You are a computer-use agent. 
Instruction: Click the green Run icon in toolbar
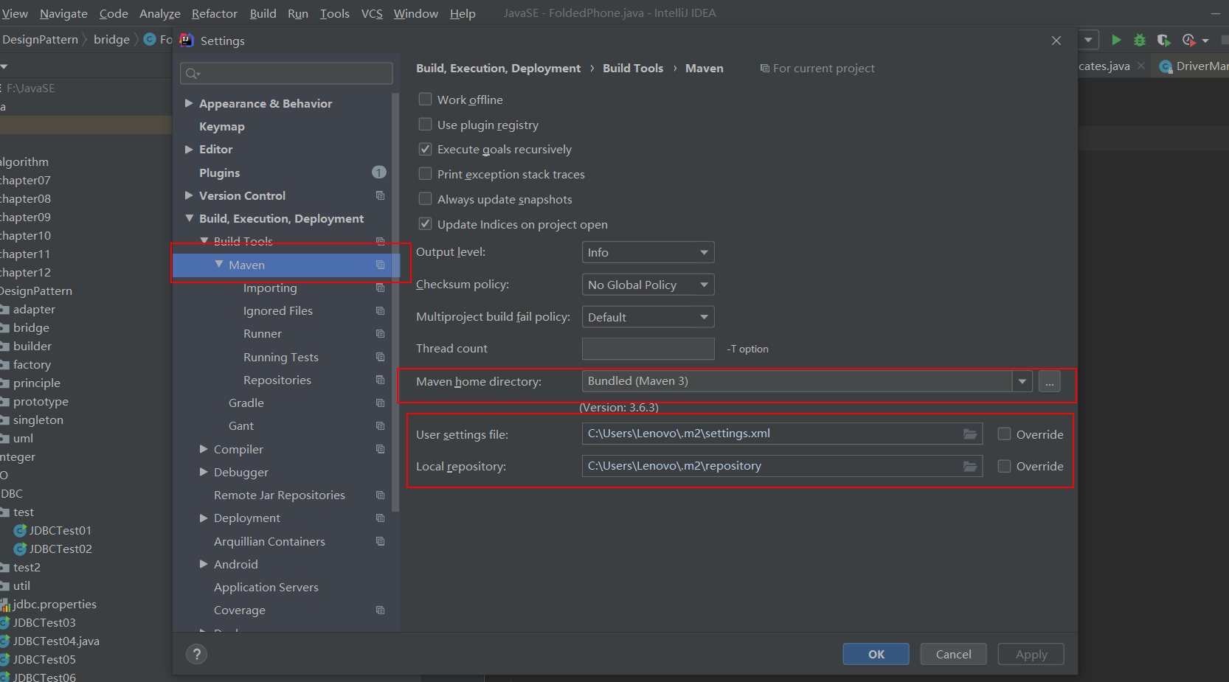click(1116, 40)
